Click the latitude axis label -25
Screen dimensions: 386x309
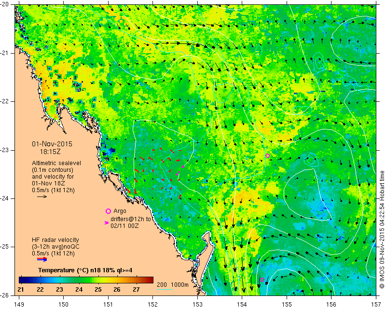(x=4, y=247)
